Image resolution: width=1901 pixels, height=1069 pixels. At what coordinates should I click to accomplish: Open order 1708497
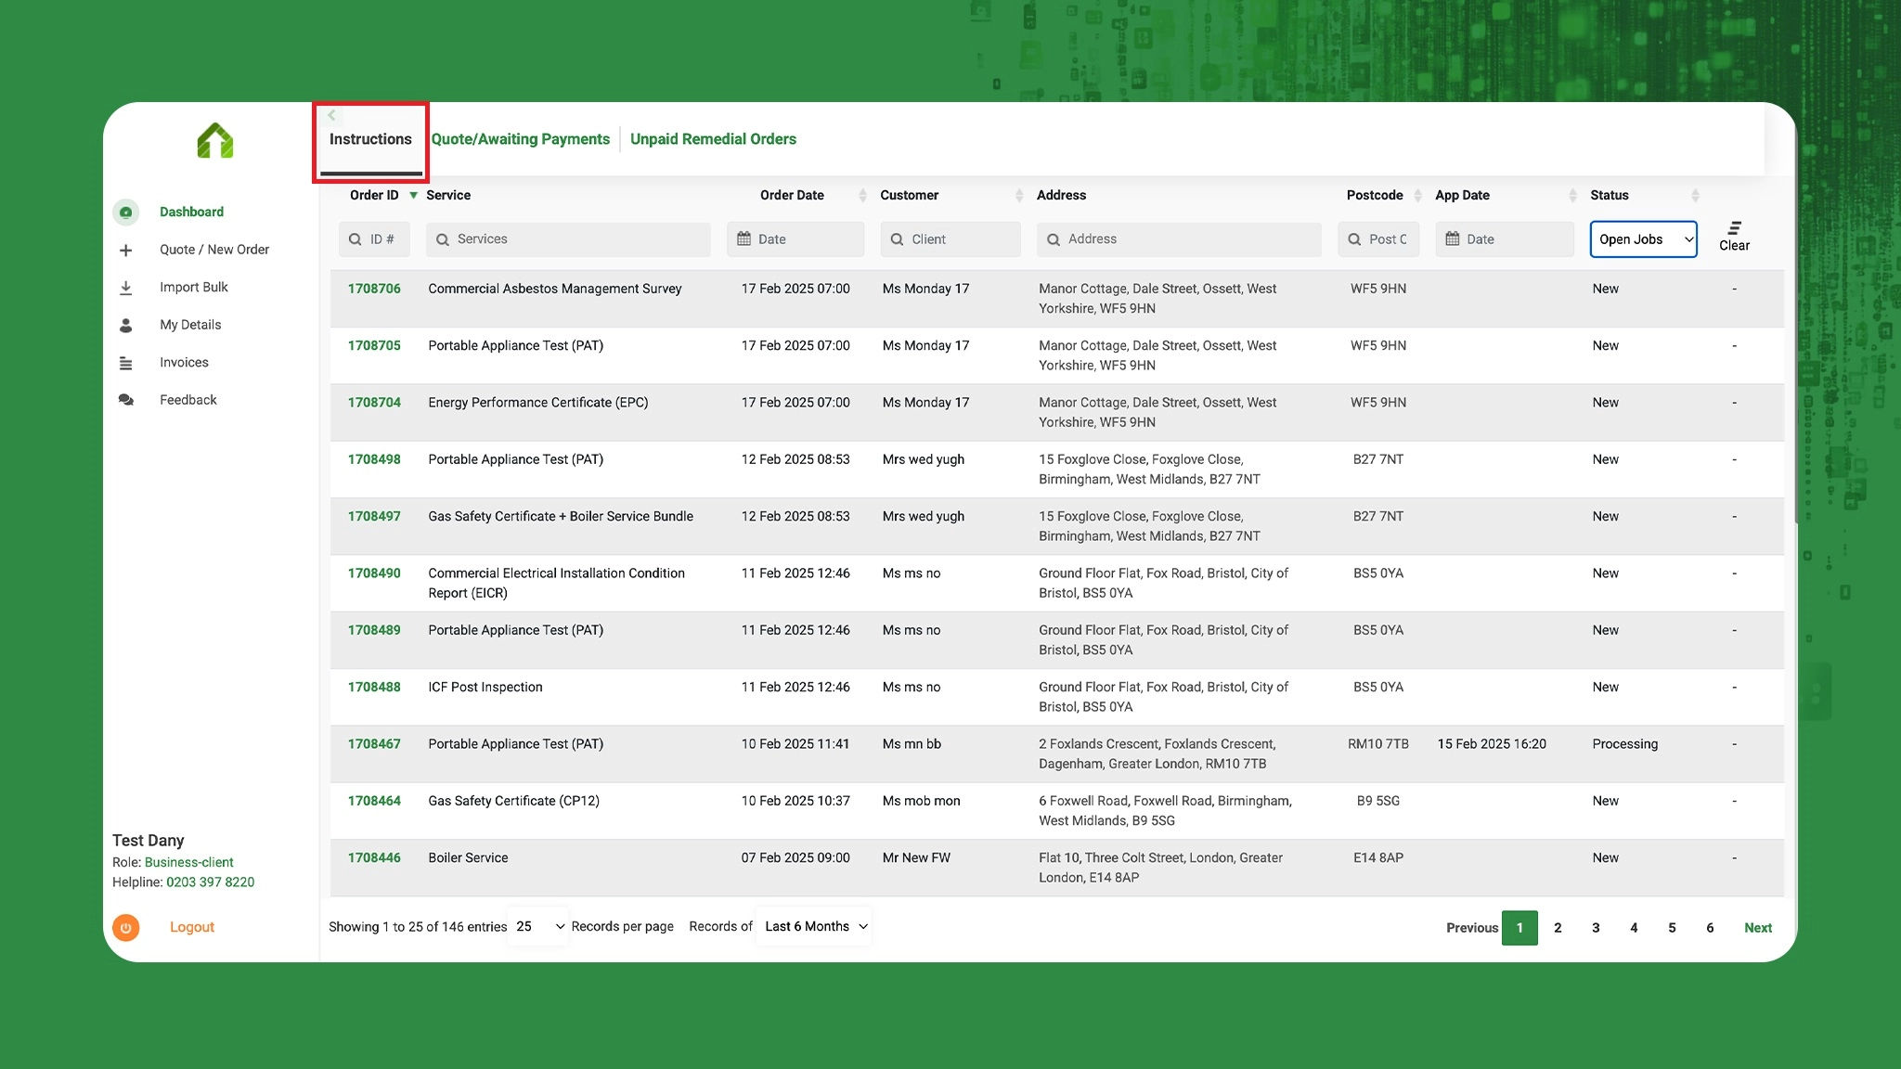[x=374, y=516]
